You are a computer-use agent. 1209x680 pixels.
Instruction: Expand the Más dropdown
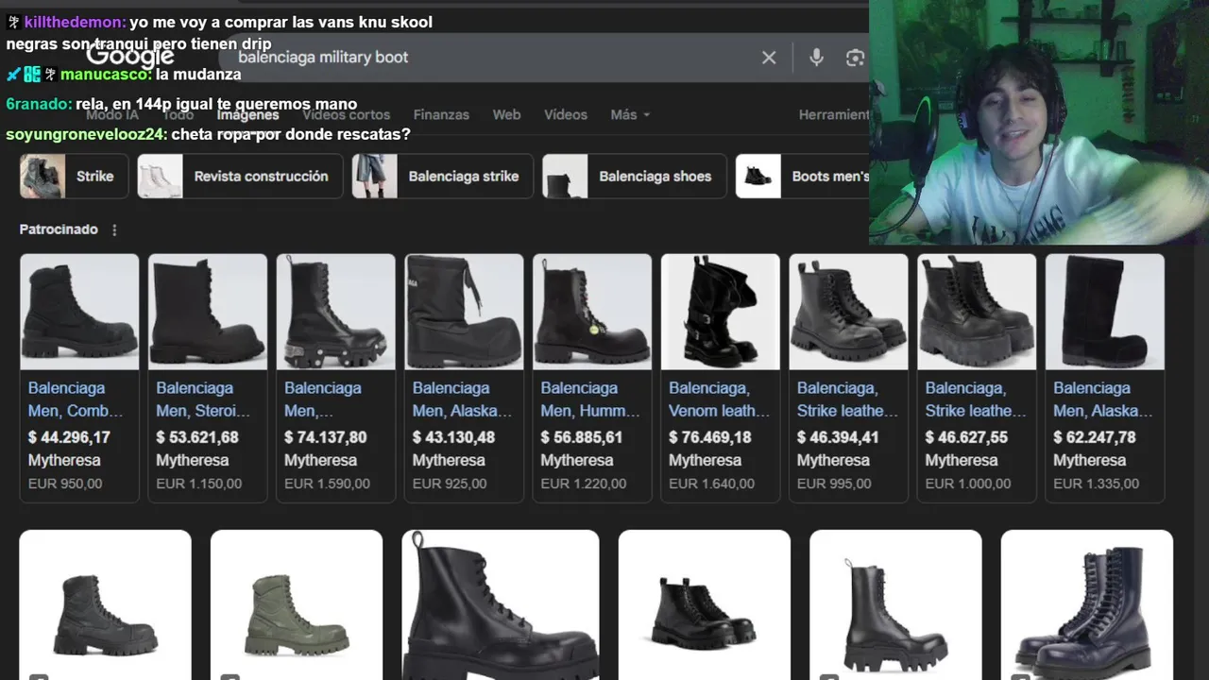(630, 114)
